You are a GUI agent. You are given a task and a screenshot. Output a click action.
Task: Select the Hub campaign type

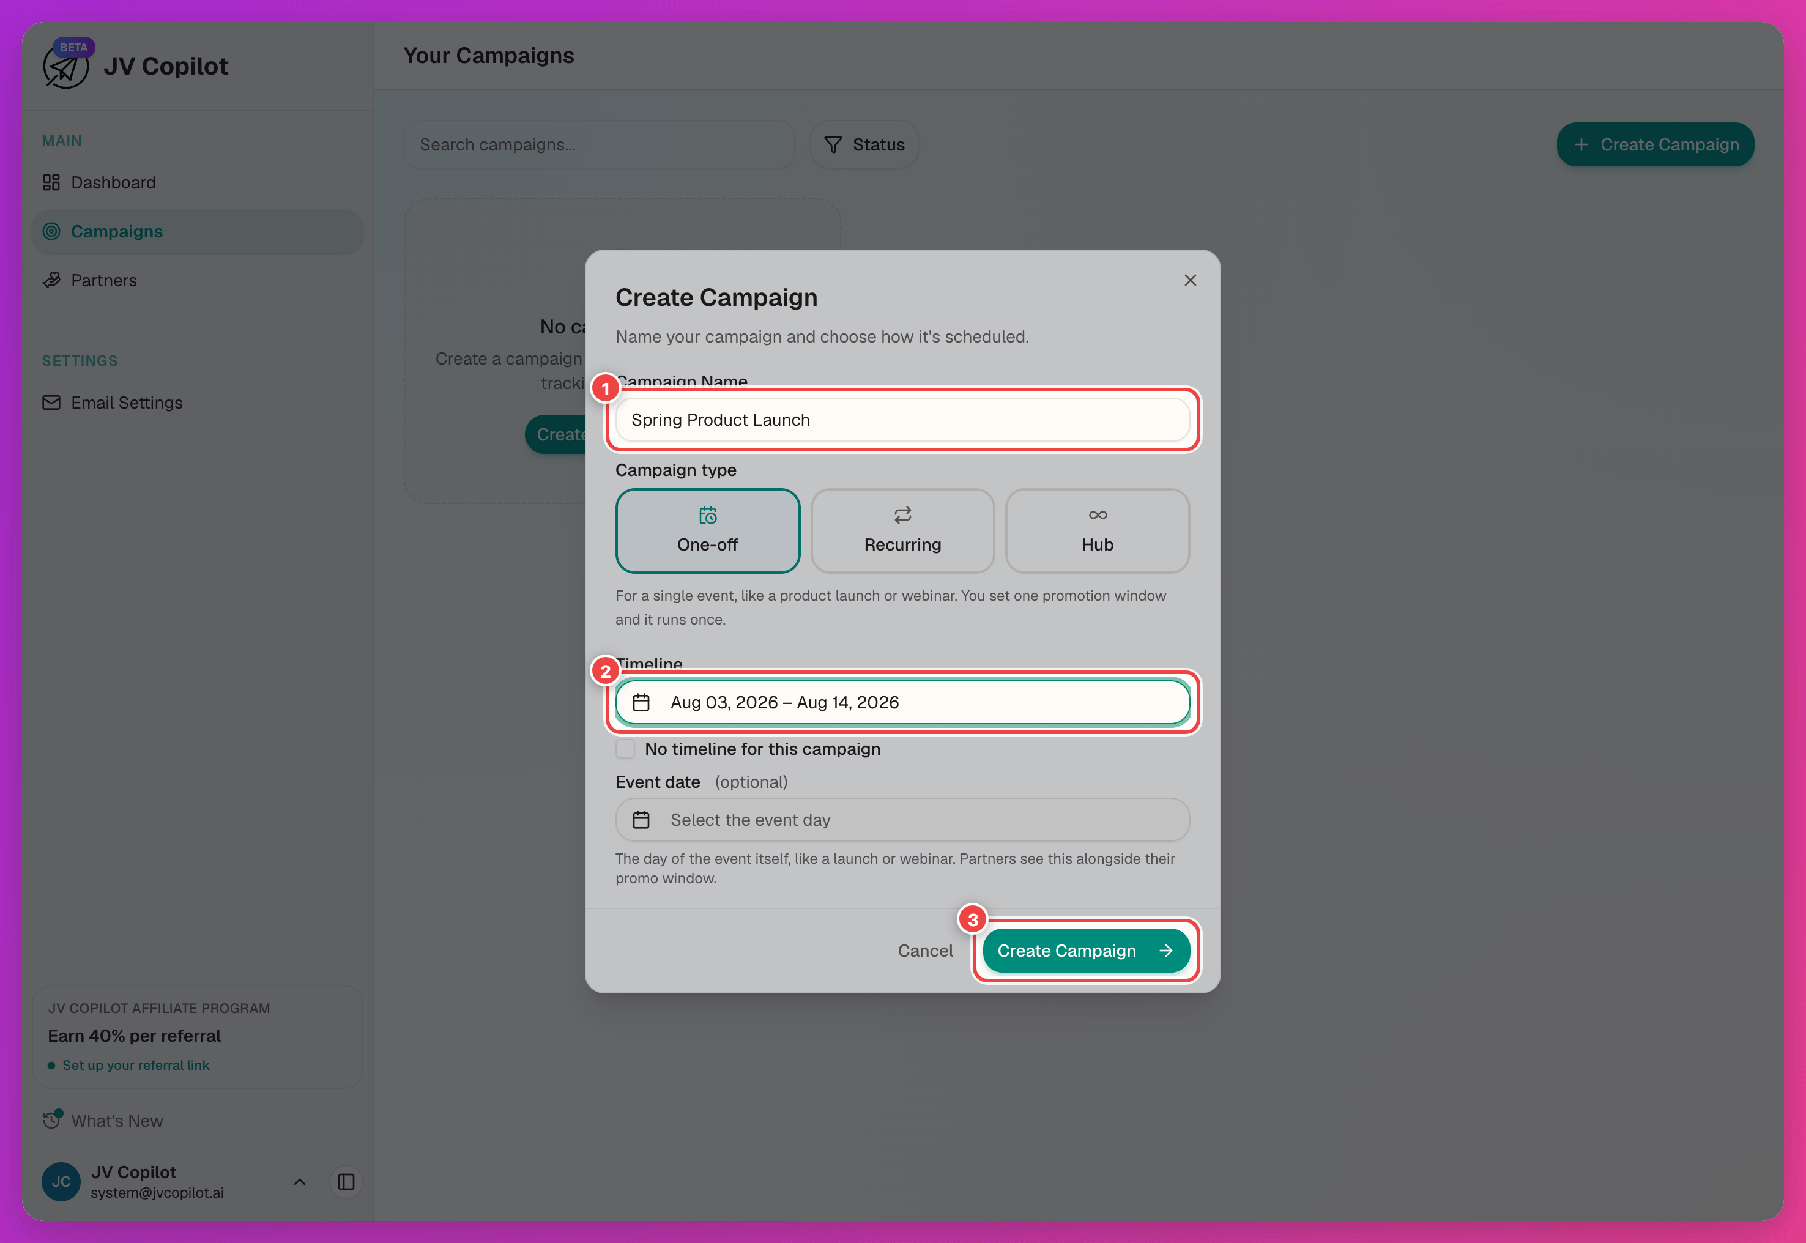point(1098,531)
